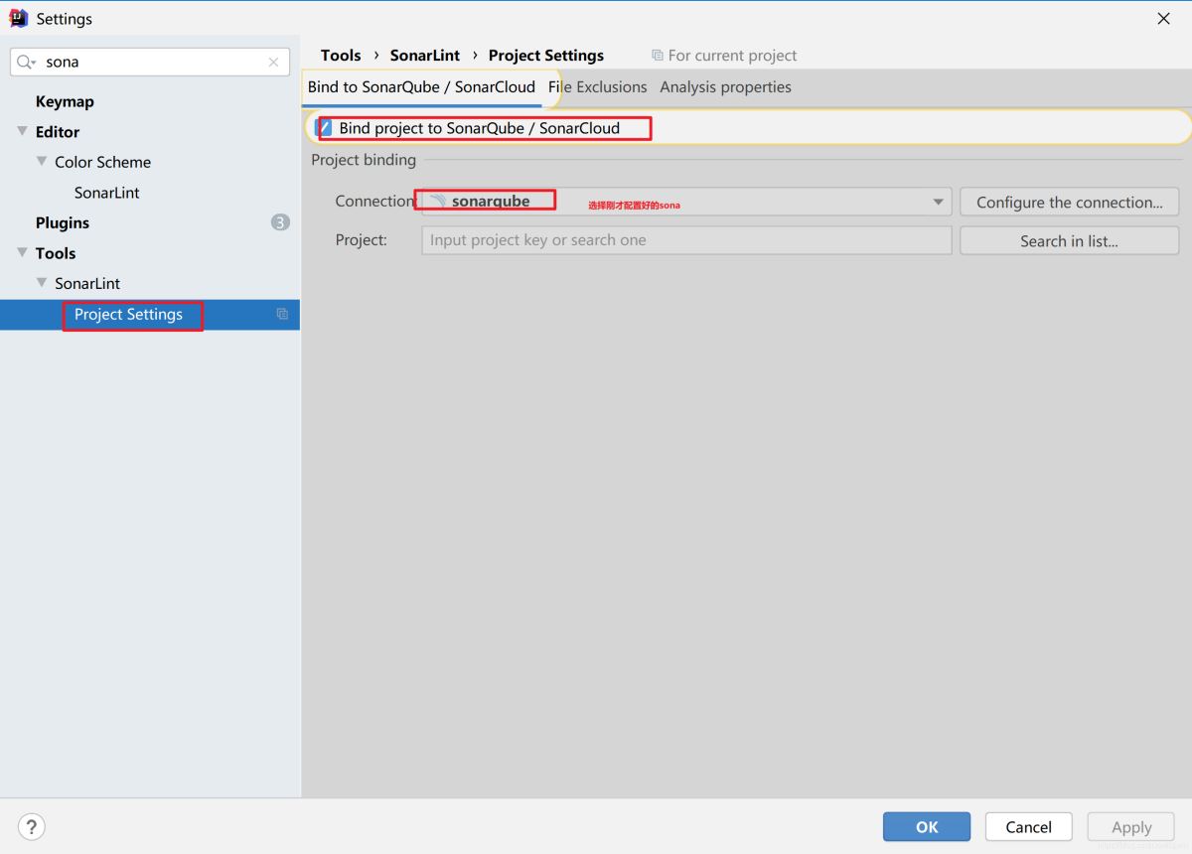Switch to Bind to SonarQube / SonarCloud tab
This screenshot has height=854, width=1192.
pyautogui.click(x=421, y=87)
